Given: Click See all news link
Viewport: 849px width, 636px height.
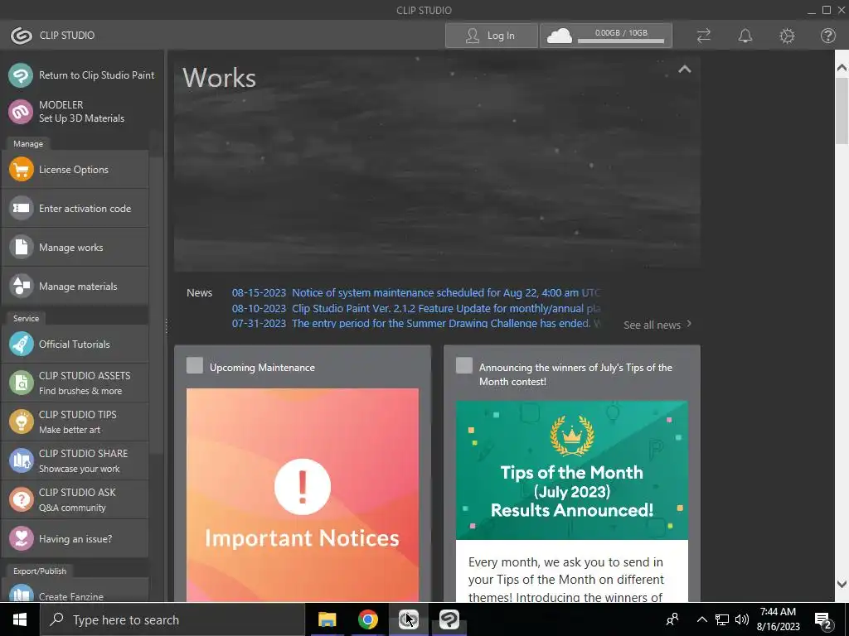Looking at the screenshot, I should (x=657, y=325).
